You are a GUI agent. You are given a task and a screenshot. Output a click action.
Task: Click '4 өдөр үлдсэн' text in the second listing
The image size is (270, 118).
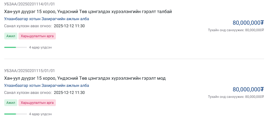click(40, 114)
